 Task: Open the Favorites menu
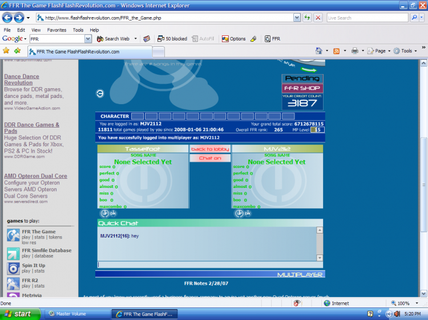pyautogui.click(x=56, y=30)
